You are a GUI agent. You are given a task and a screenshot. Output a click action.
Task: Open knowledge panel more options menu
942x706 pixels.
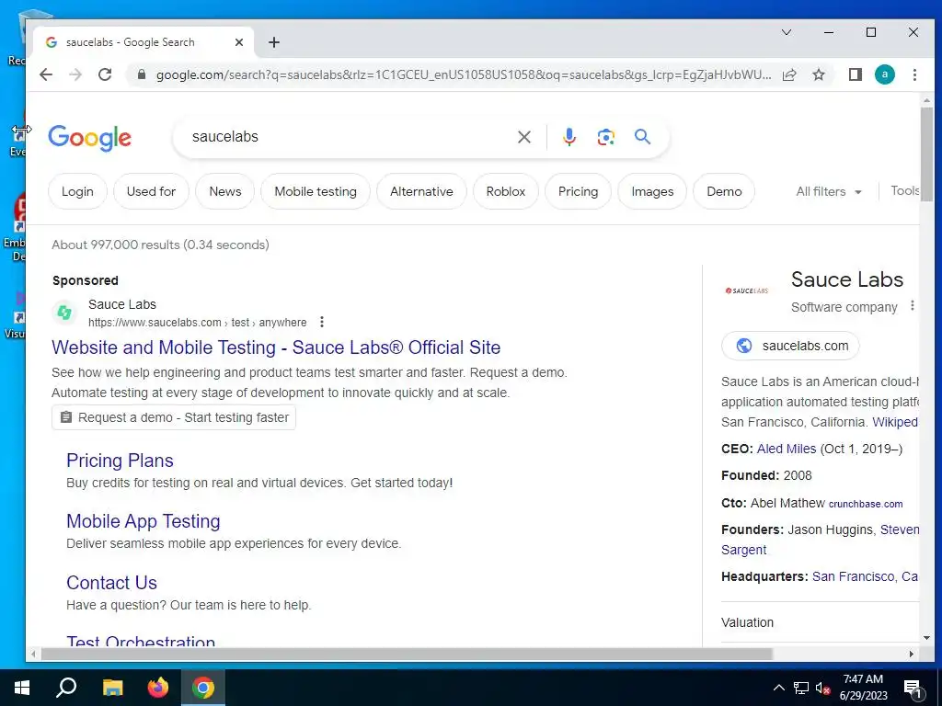tap(912, 305)
